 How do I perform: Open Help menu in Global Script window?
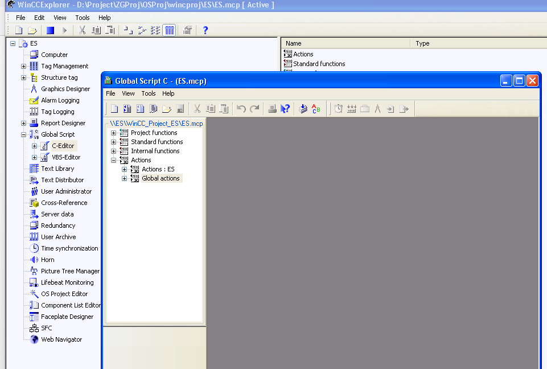[x=168, y=93]
